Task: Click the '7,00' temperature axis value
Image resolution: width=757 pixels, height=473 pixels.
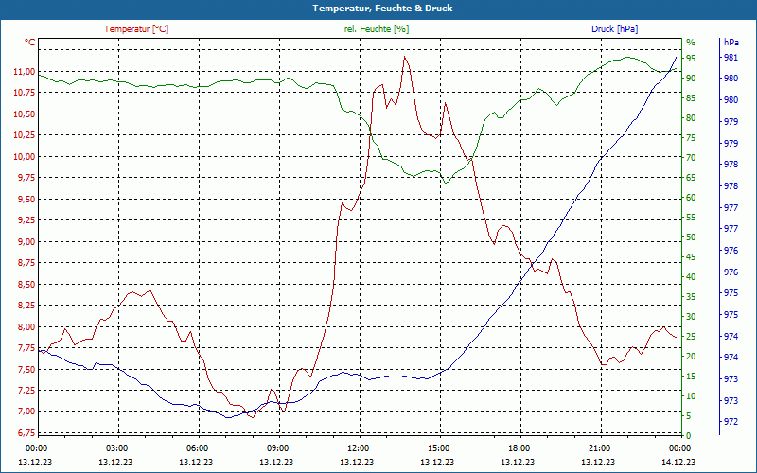Action: click(x=26, y=412)
